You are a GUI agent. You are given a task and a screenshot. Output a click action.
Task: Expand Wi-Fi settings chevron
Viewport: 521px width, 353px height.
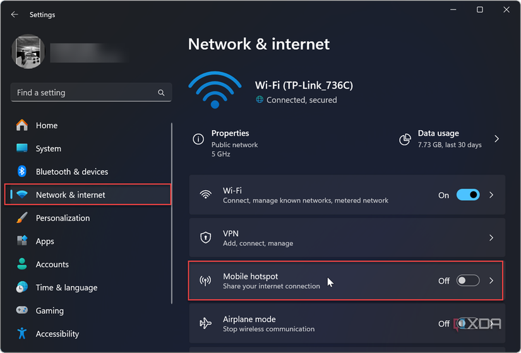pyautogui.click(x=491, y=195)
